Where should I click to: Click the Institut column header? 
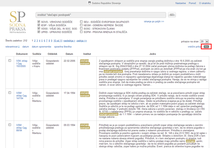tap(87, 54)
